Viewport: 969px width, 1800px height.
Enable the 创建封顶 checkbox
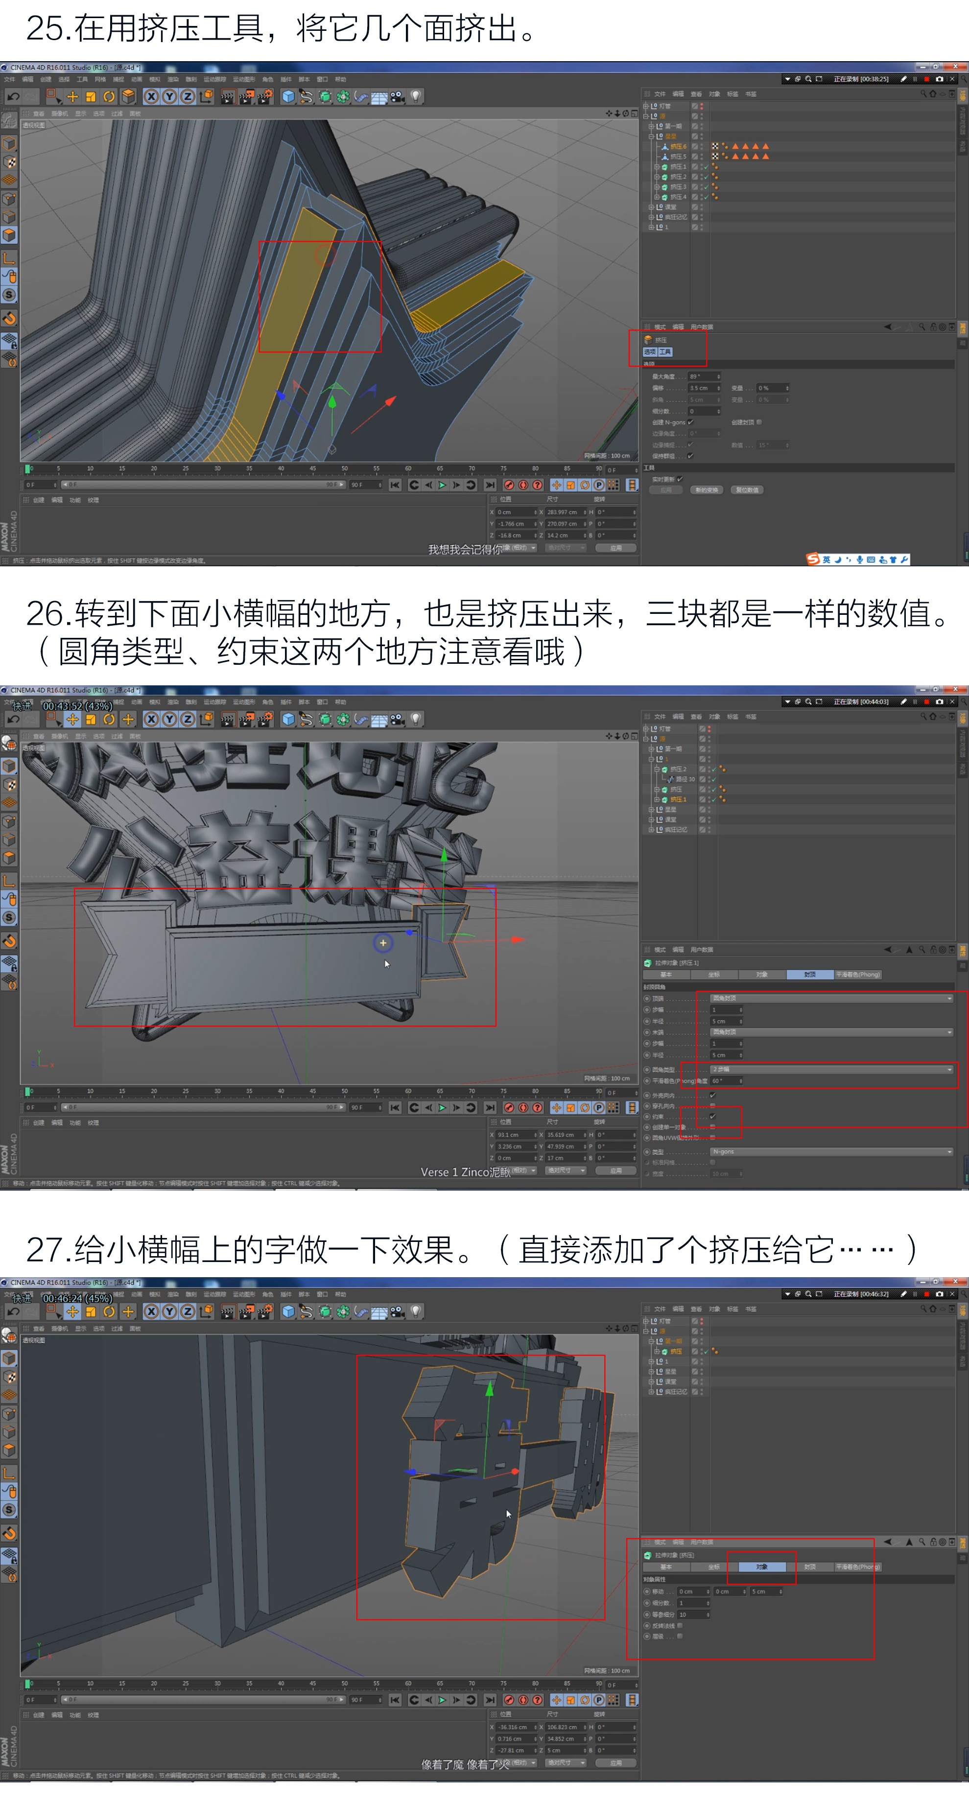[759, 422]
